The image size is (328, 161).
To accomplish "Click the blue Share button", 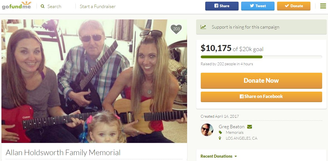I will click(222, 6).
